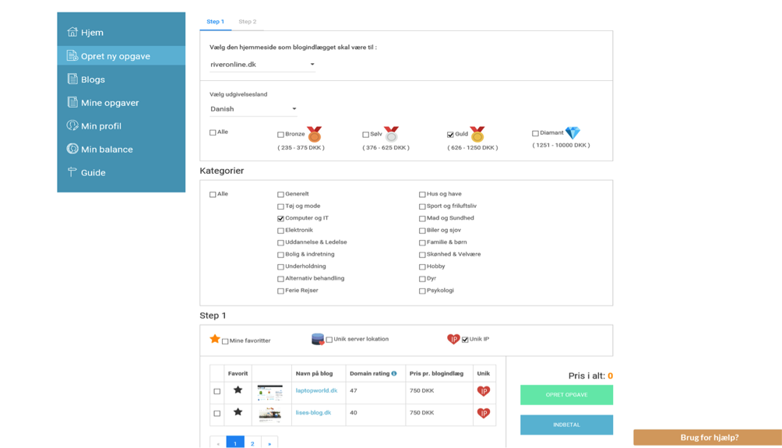Screen dimensions: 782x448
Task: Open the laptopworld.dk blog thumbnail
Action: [x=270, y=392]
